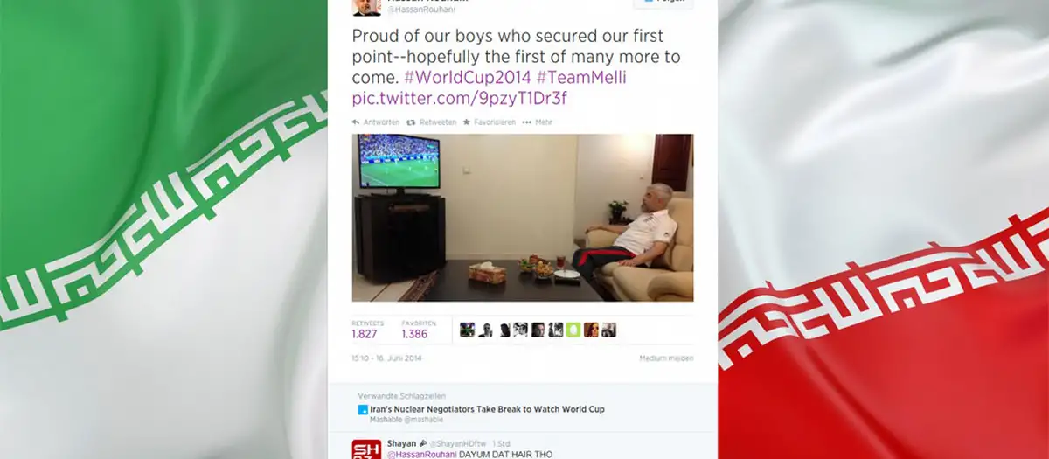Screen dimensions: 1049x459
Task: Open the Iran's Nuclear Negotiators headline
Action: click(487, 409)
